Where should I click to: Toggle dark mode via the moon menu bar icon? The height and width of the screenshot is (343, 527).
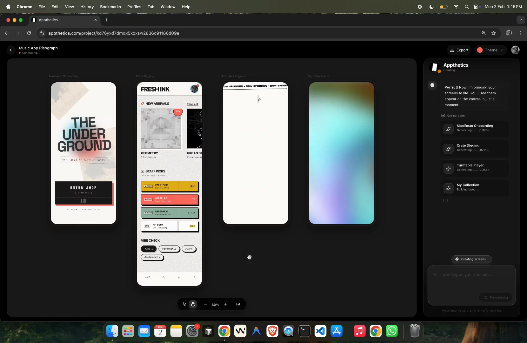[x=431, y=7]
